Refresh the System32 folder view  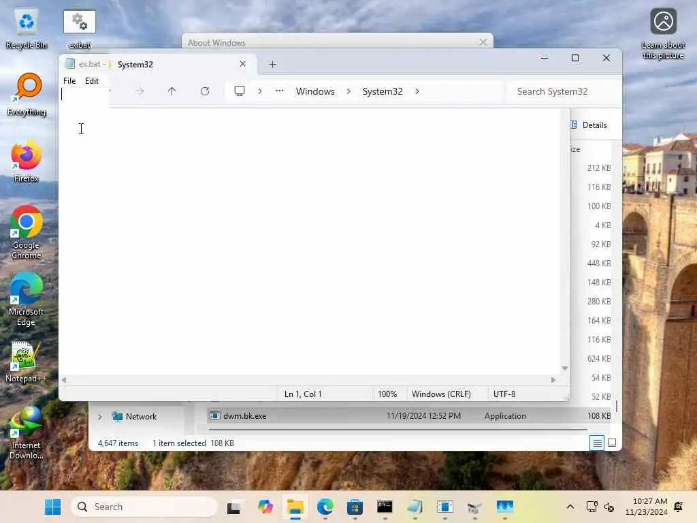coord(204,91)
